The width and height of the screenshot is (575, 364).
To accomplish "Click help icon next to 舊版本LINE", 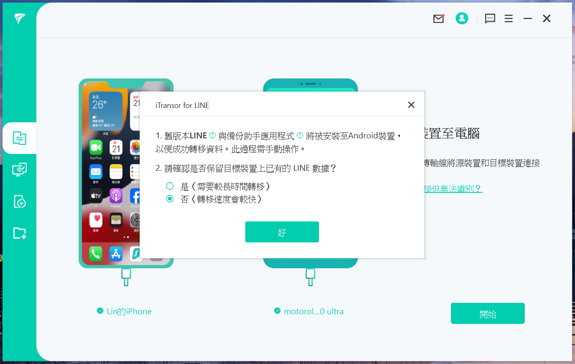I will 213,135.
